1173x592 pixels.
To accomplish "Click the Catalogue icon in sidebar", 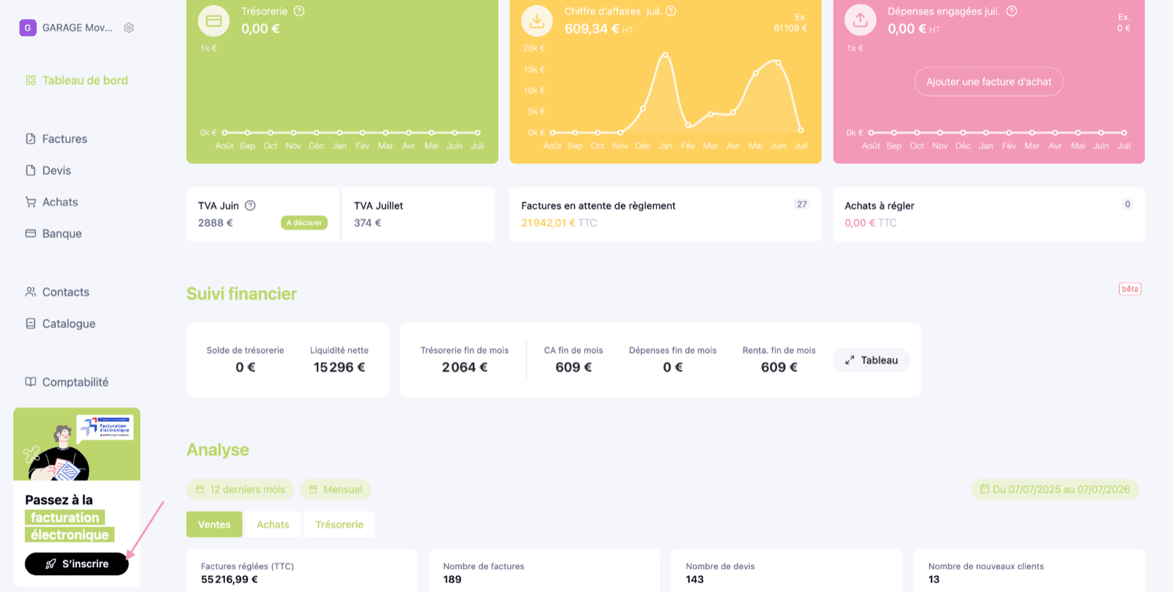I will click(31, 323).
